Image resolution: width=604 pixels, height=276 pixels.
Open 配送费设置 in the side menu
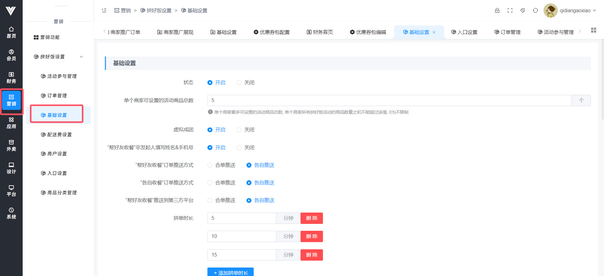(59, 134)
